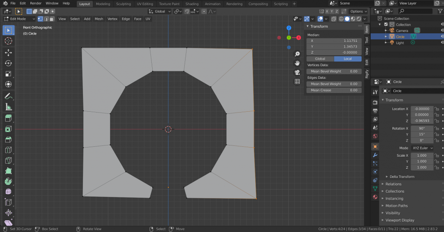
Task: Switch to solid viewport shading
Action: coord(347,19)
